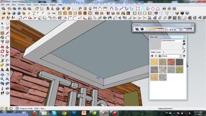Set default material in Materials panel
Viewport: 206px width, 116px height.
[184, 48]
